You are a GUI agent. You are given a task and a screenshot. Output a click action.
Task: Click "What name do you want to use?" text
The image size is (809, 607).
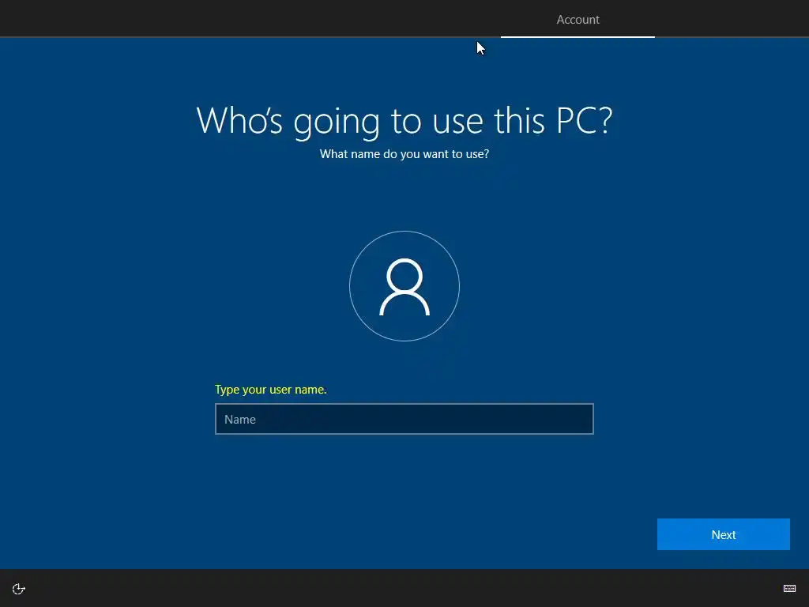(404, 154)
